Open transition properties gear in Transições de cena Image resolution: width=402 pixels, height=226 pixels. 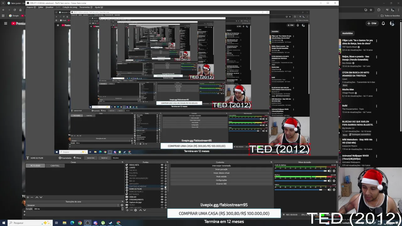tap(122, 205)
